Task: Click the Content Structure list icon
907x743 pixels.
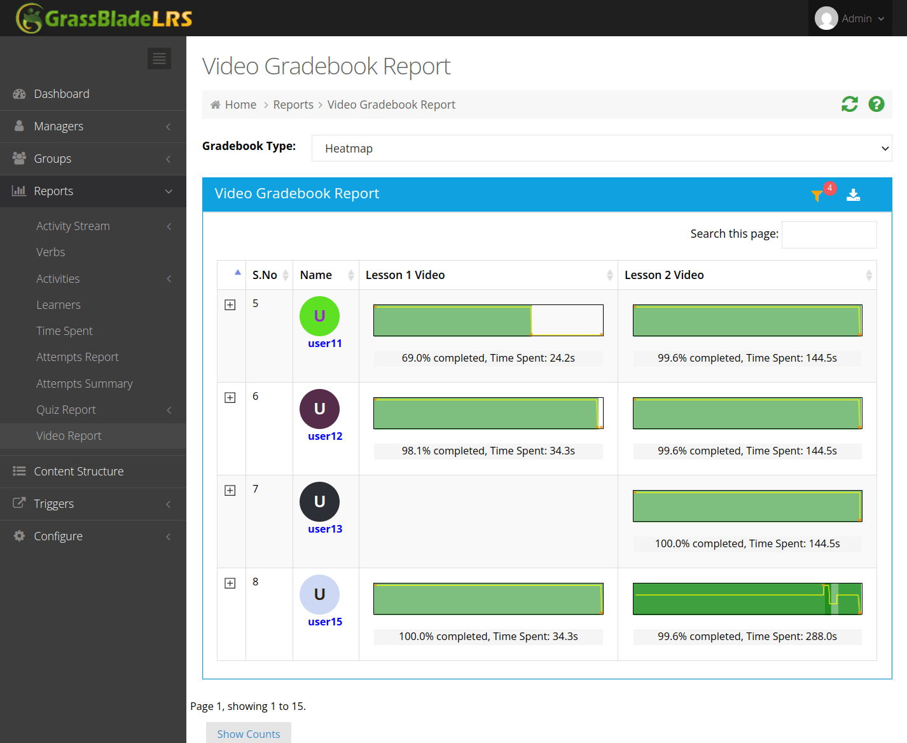Action: (x=19, y=471)
